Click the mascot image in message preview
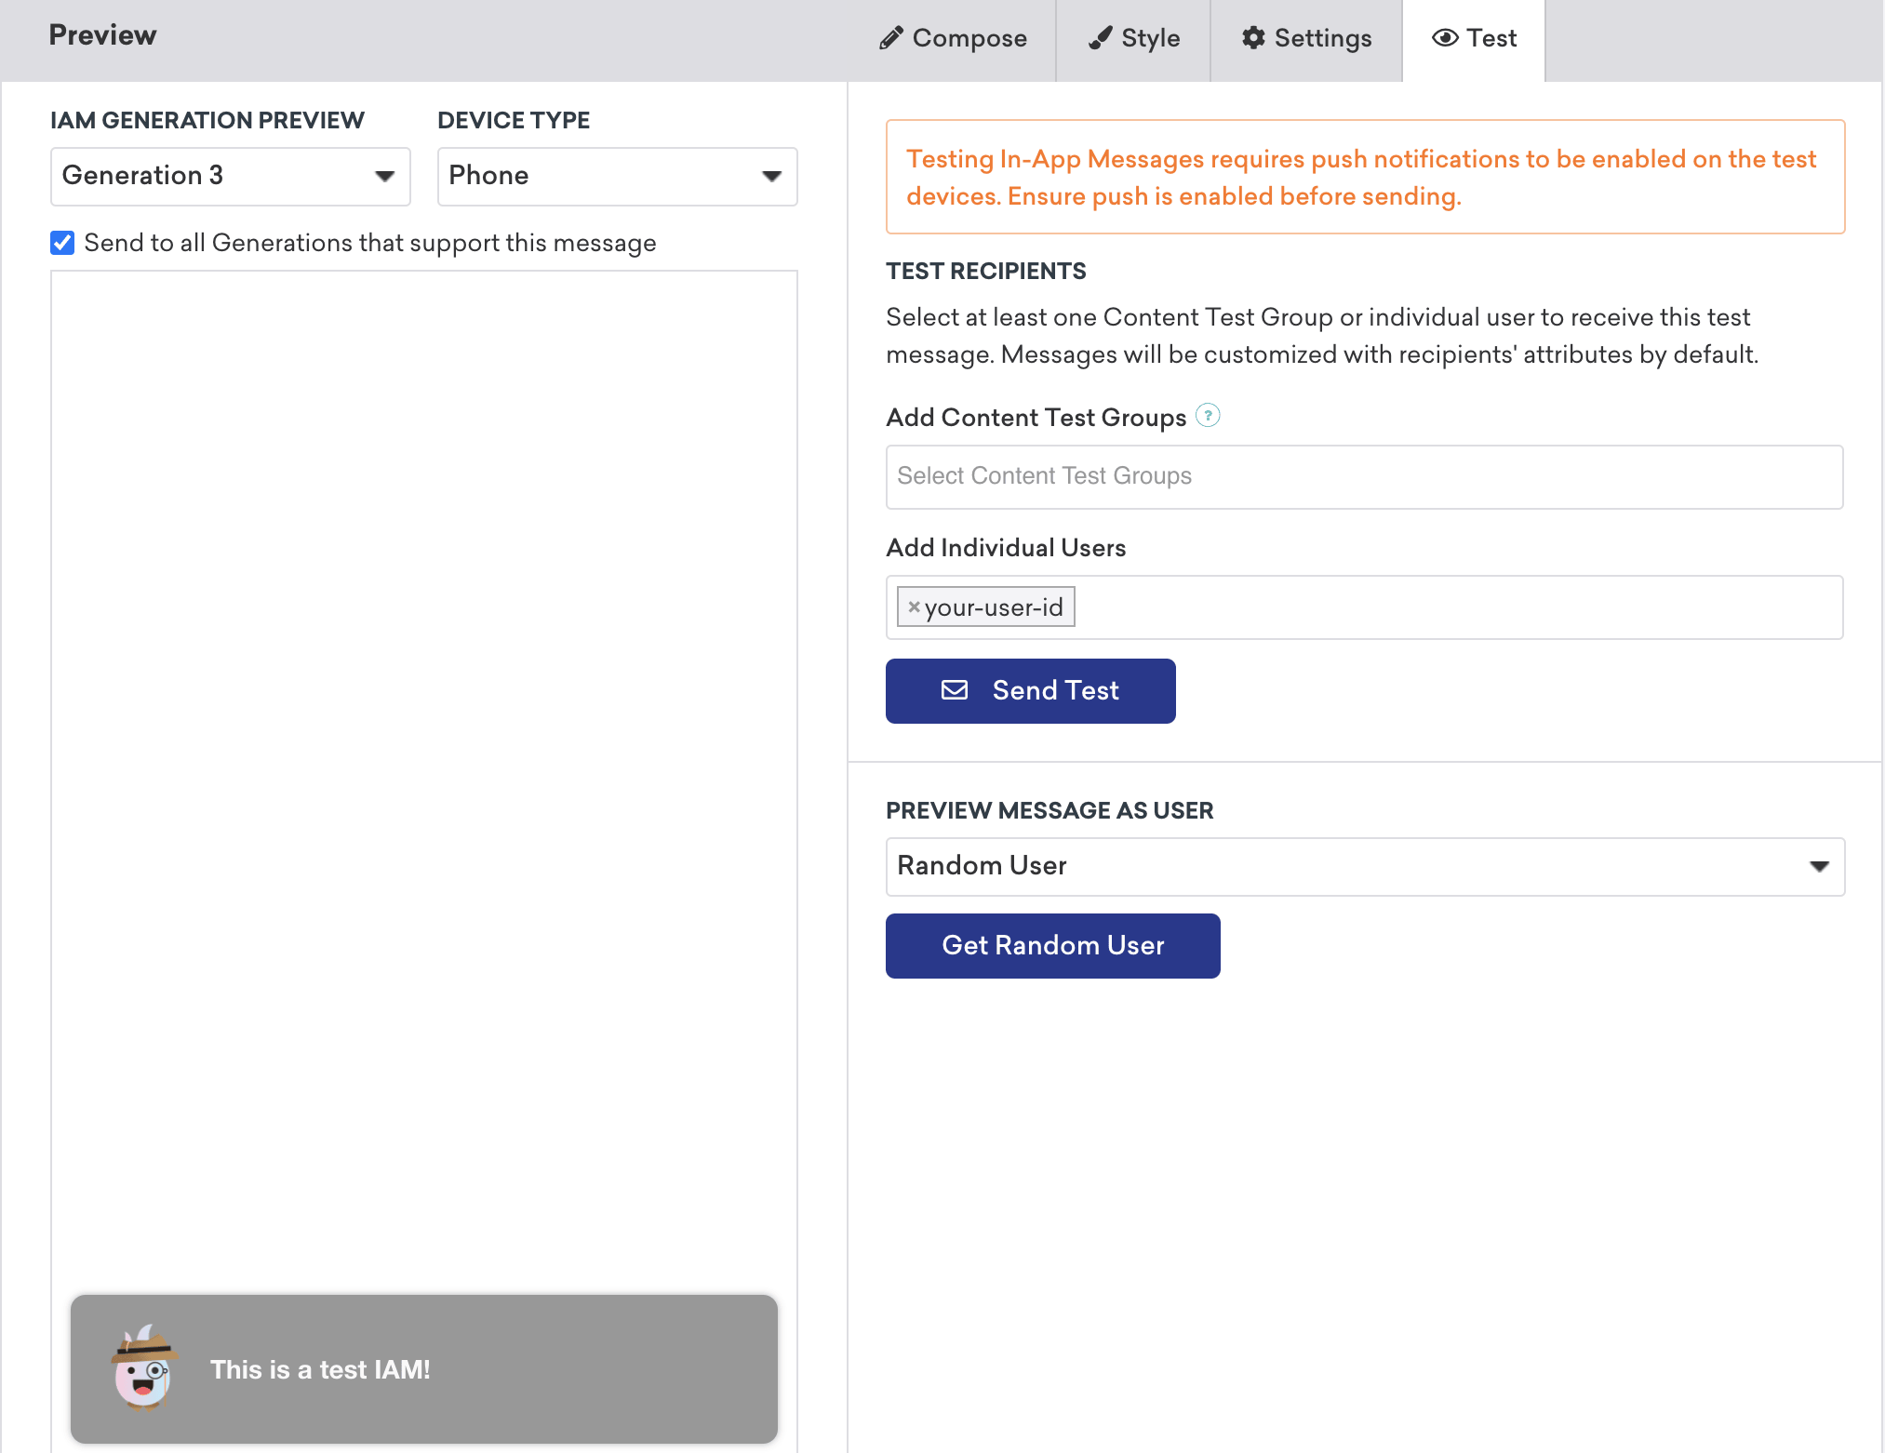Viewport: 1885px width, 1453px height. coord(143,1368)
